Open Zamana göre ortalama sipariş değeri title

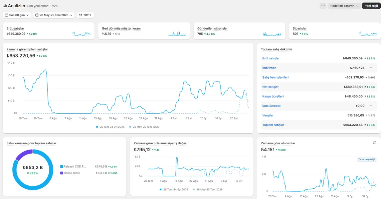(x=160, y=143)
